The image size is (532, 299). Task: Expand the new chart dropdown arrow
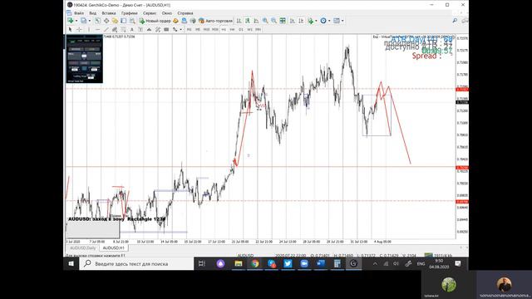76,21
